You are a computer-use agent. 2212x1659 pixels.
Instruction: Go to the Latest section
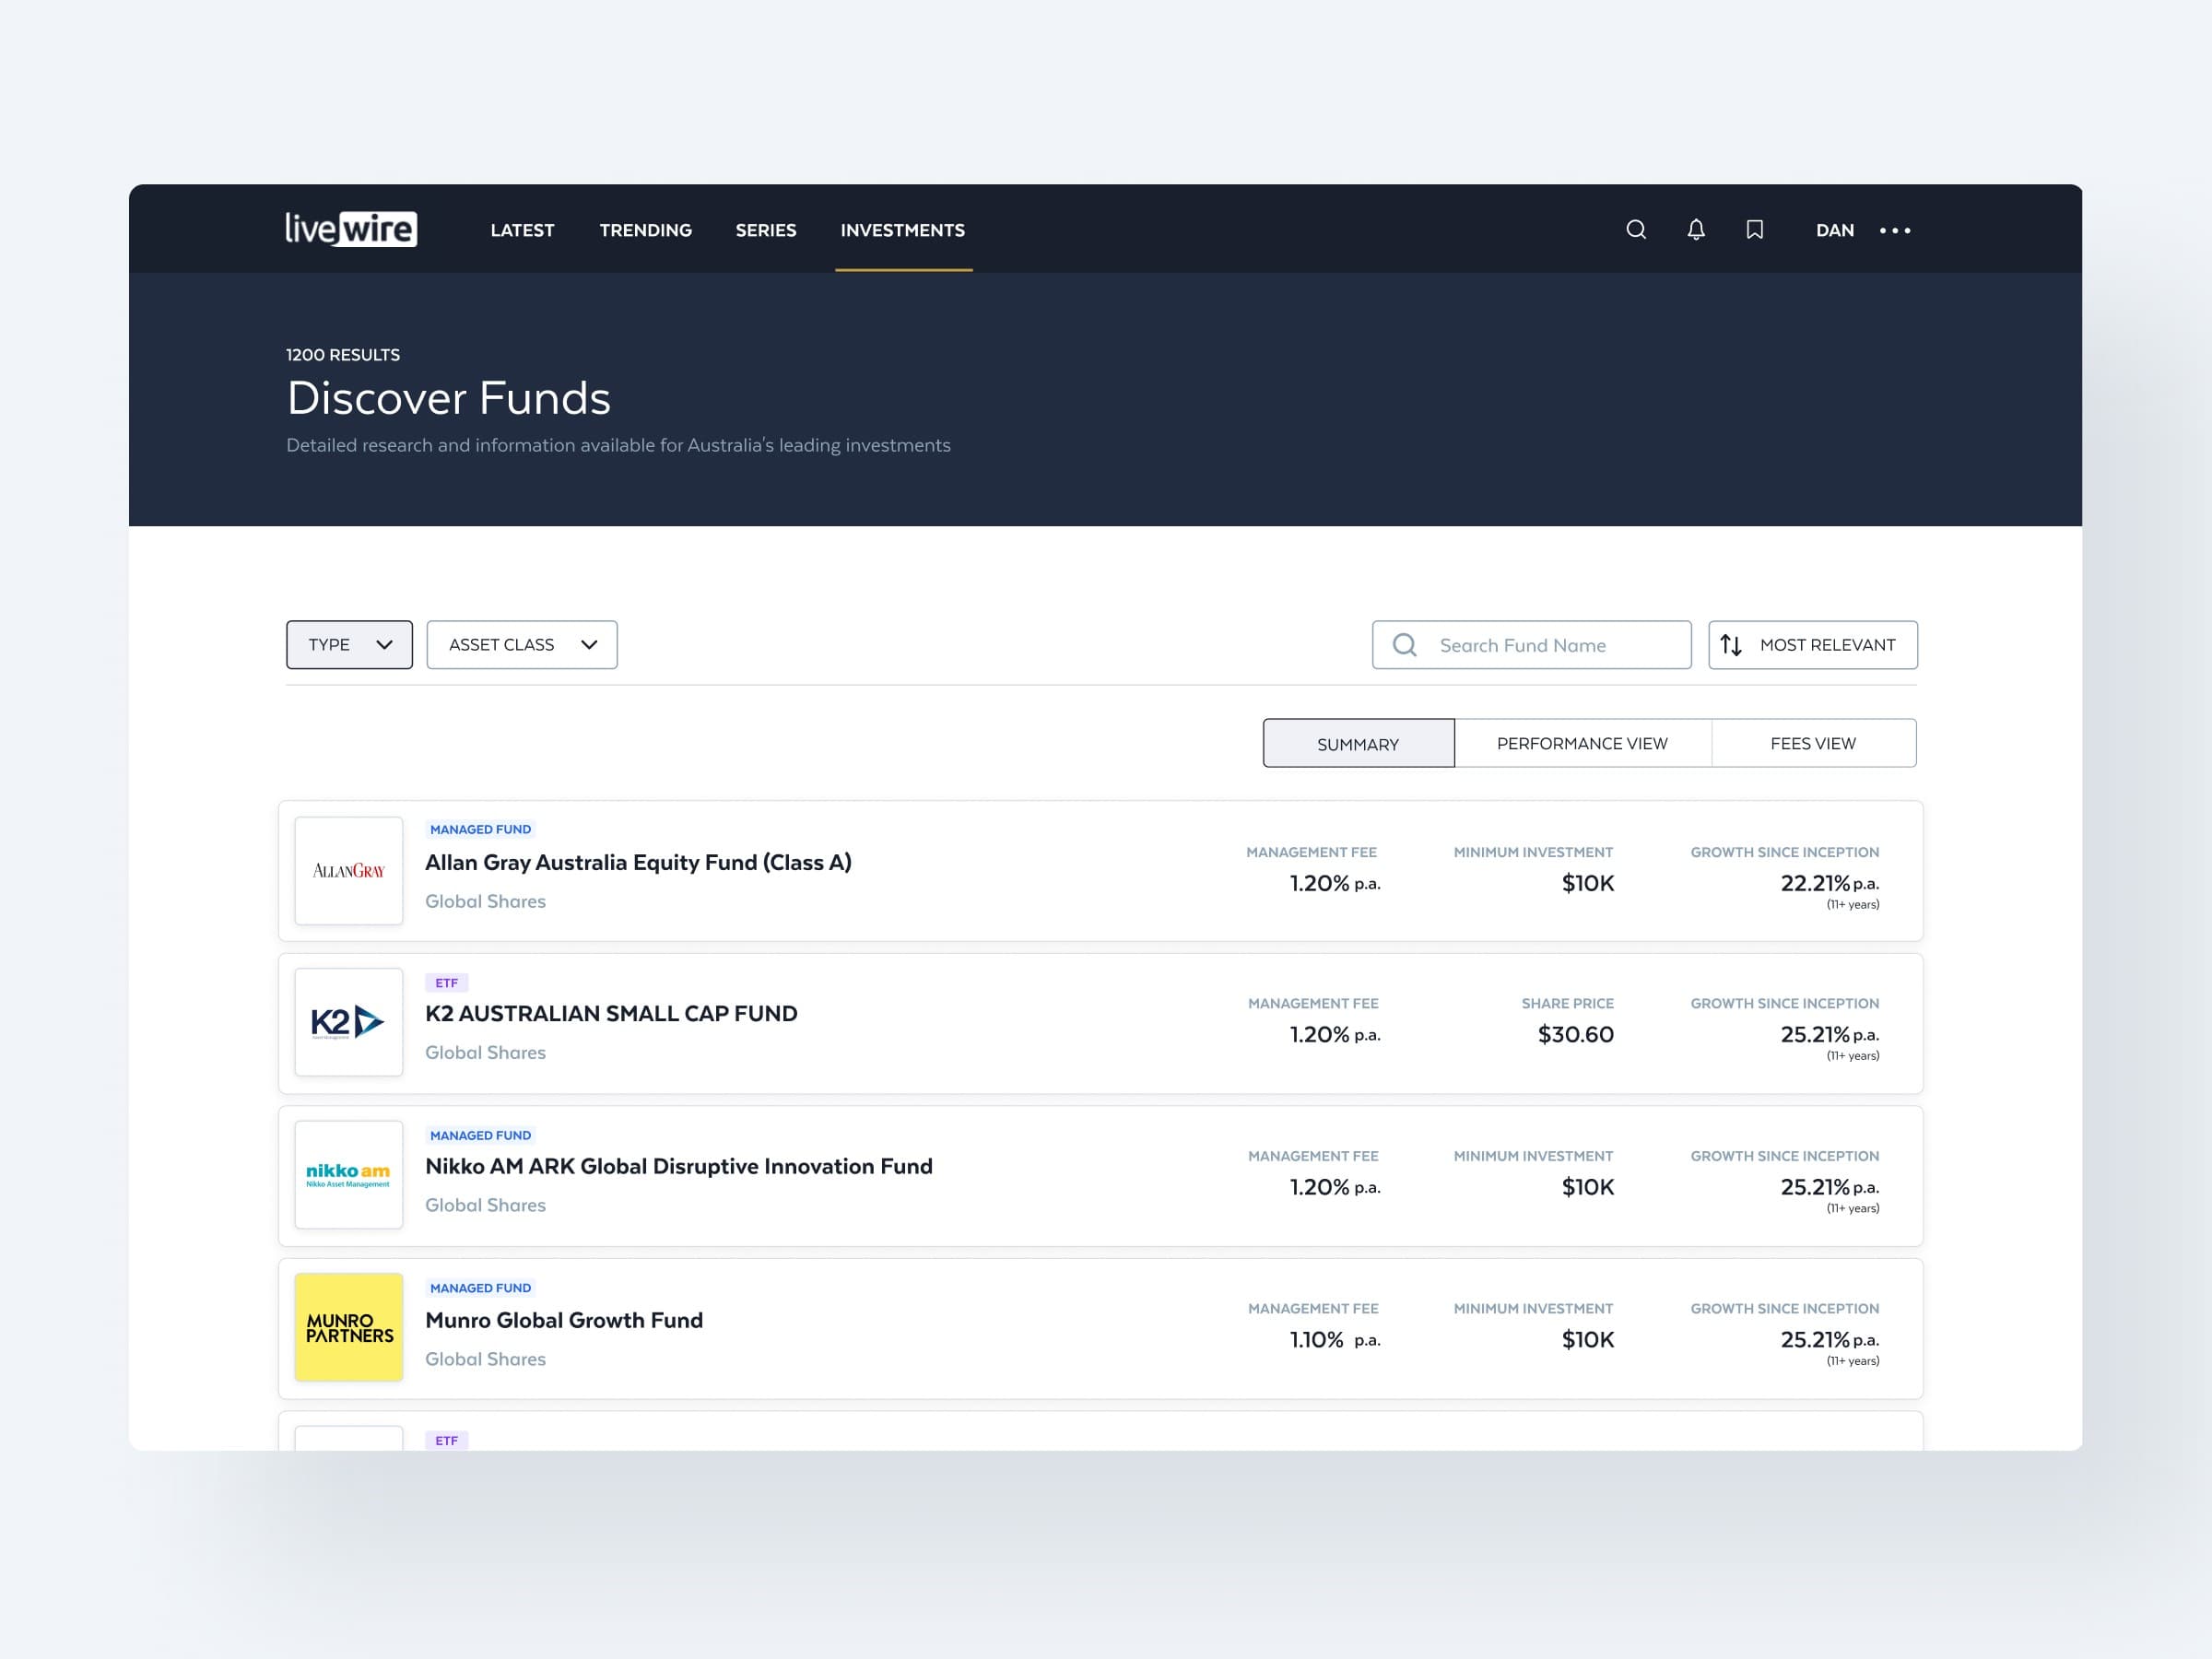pyautogui.click(x=522, y=230)
